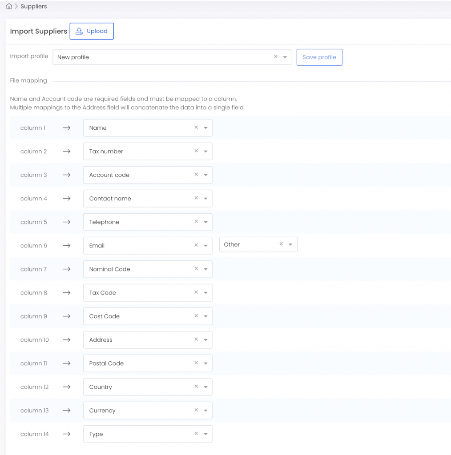Clear the Type mapping for column 14
Image resolution: width=451 pixels, height=455 pixels.
pos(196,434)
